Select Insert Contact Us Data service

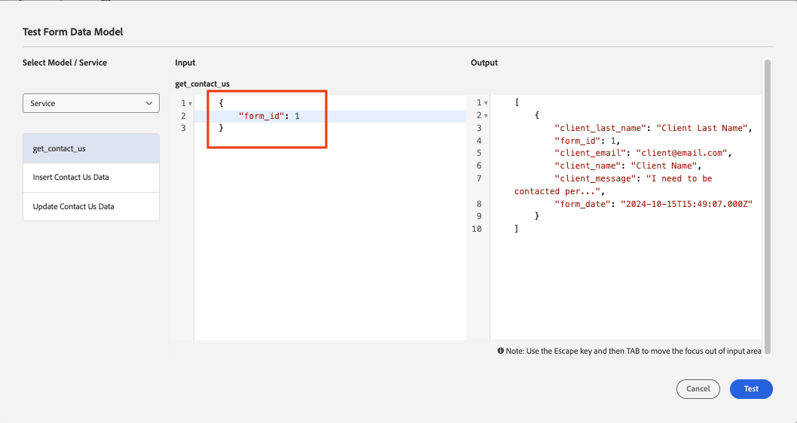click(x=91, y=177)
